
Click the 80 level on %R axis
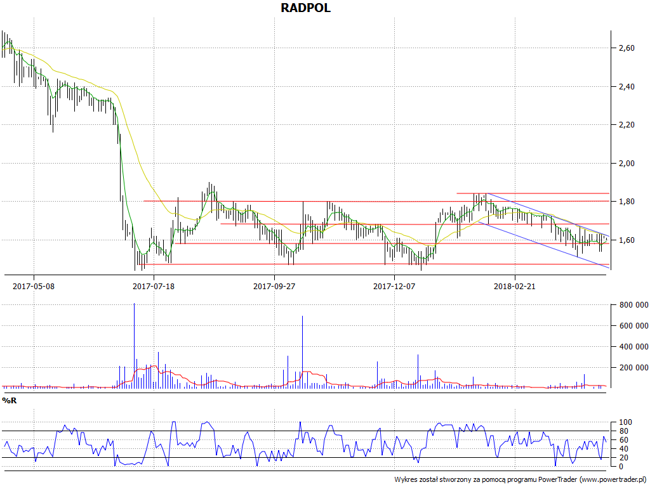[623, 431]
